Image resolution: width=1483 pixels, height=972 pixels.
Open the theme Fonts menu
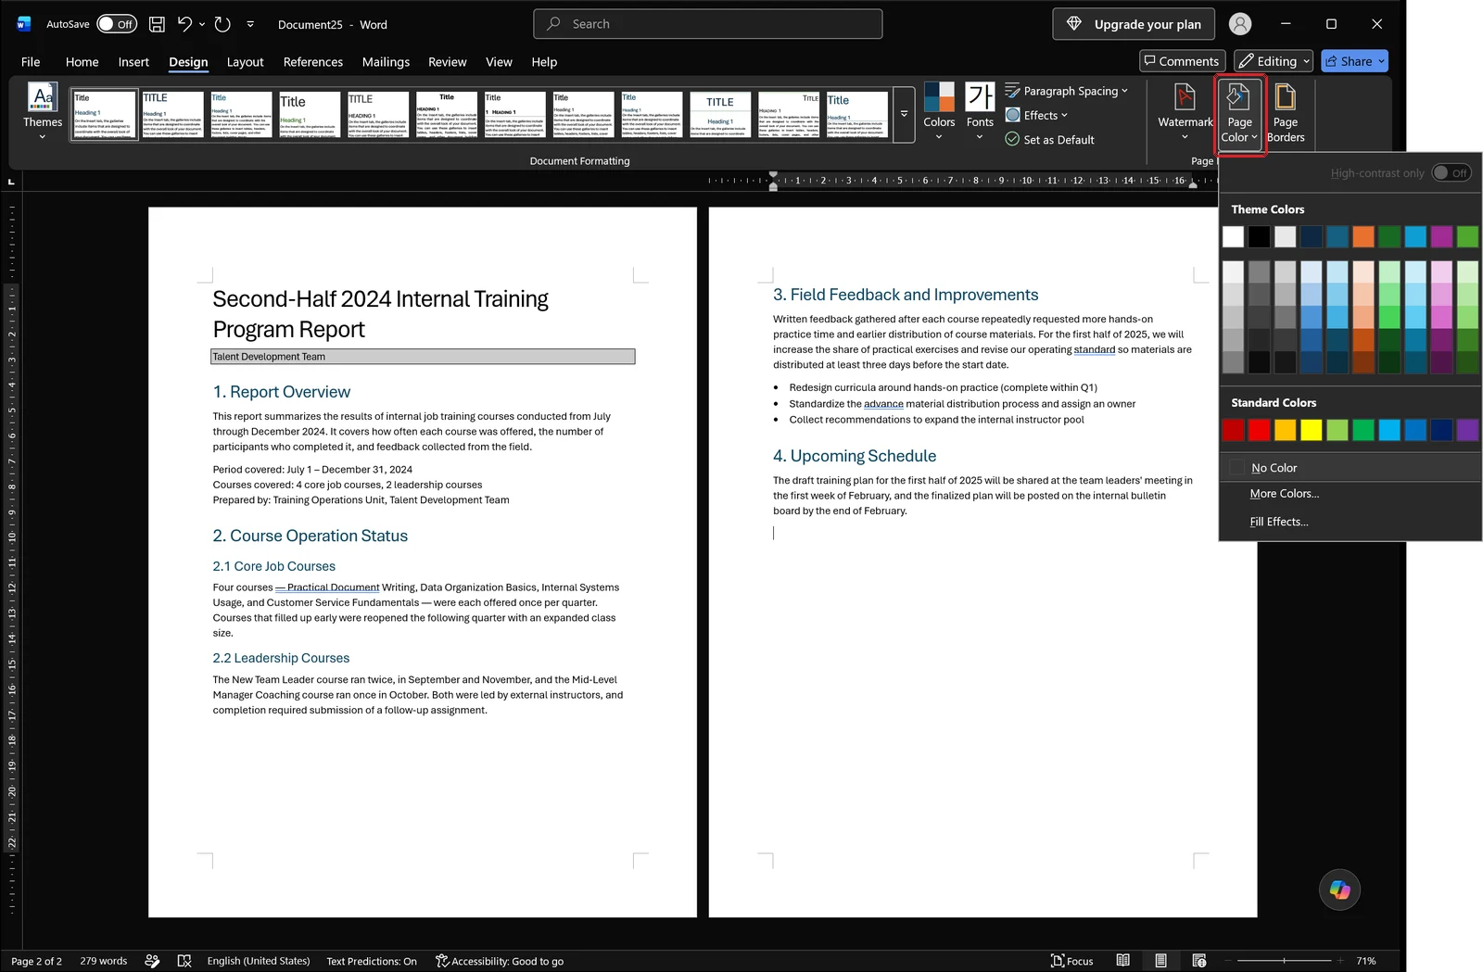(x=980, y=111)
